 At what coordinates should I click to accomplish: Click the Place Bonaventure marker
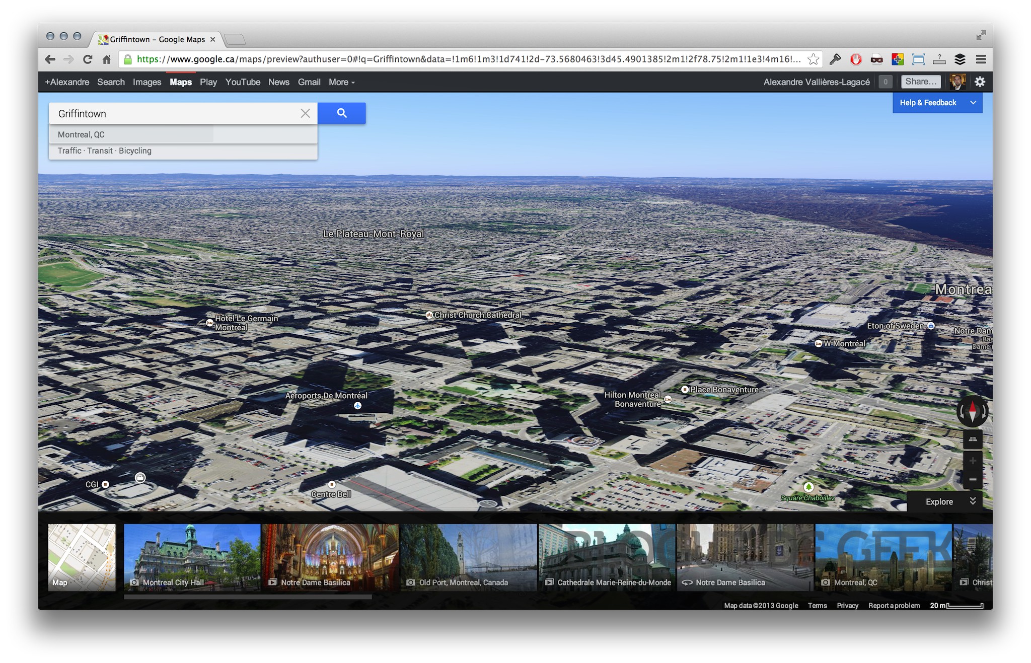point(685,389)
